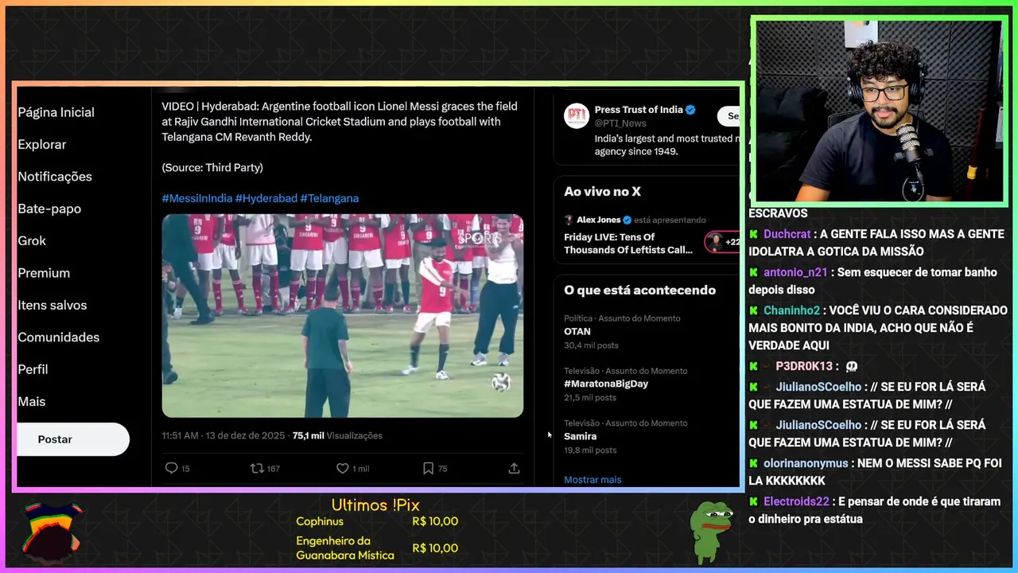The image size is (1018, 573).
Task: Click the 'Ao vivo no X' heading
Action: (602, 191)
